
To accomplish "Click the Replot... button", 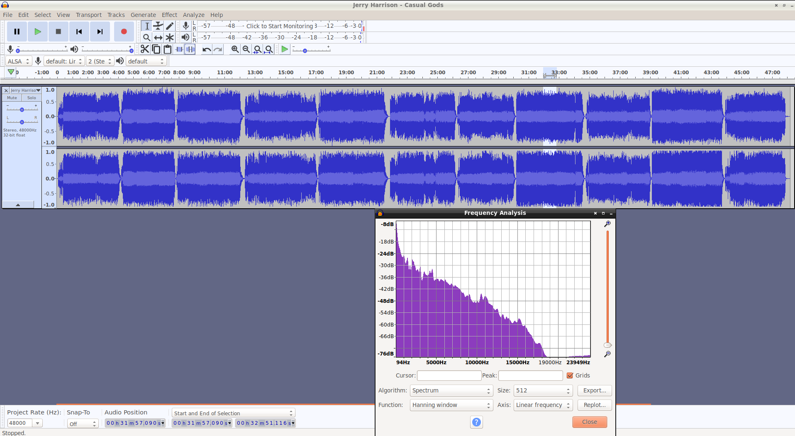I will pos(595,405).
